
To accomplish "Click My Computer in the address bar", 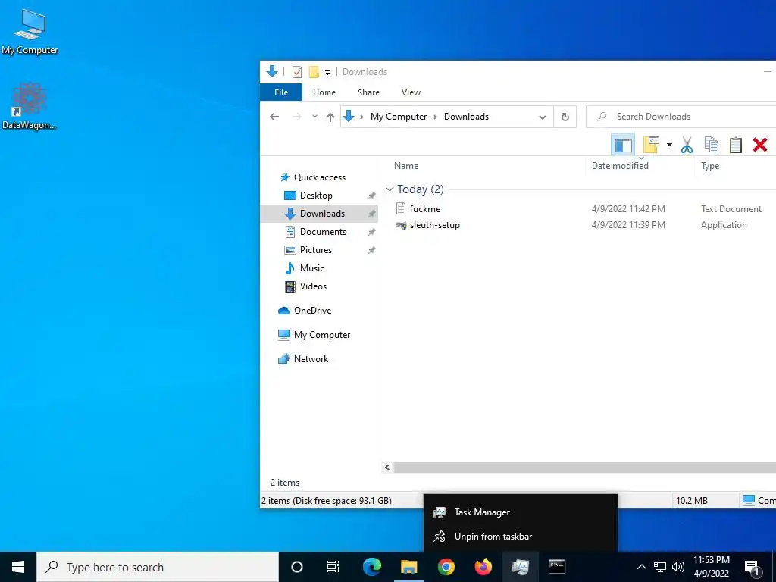I will [399, 117].
